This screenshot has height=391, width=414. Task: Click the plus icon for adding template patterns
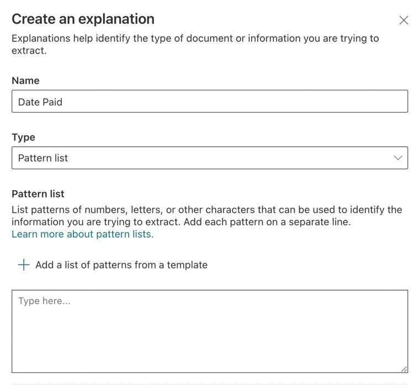click(23, 265)
